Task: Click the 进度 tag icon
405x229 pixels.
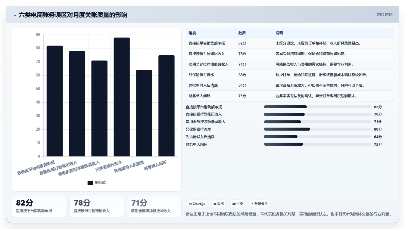Action: [234, 204]
